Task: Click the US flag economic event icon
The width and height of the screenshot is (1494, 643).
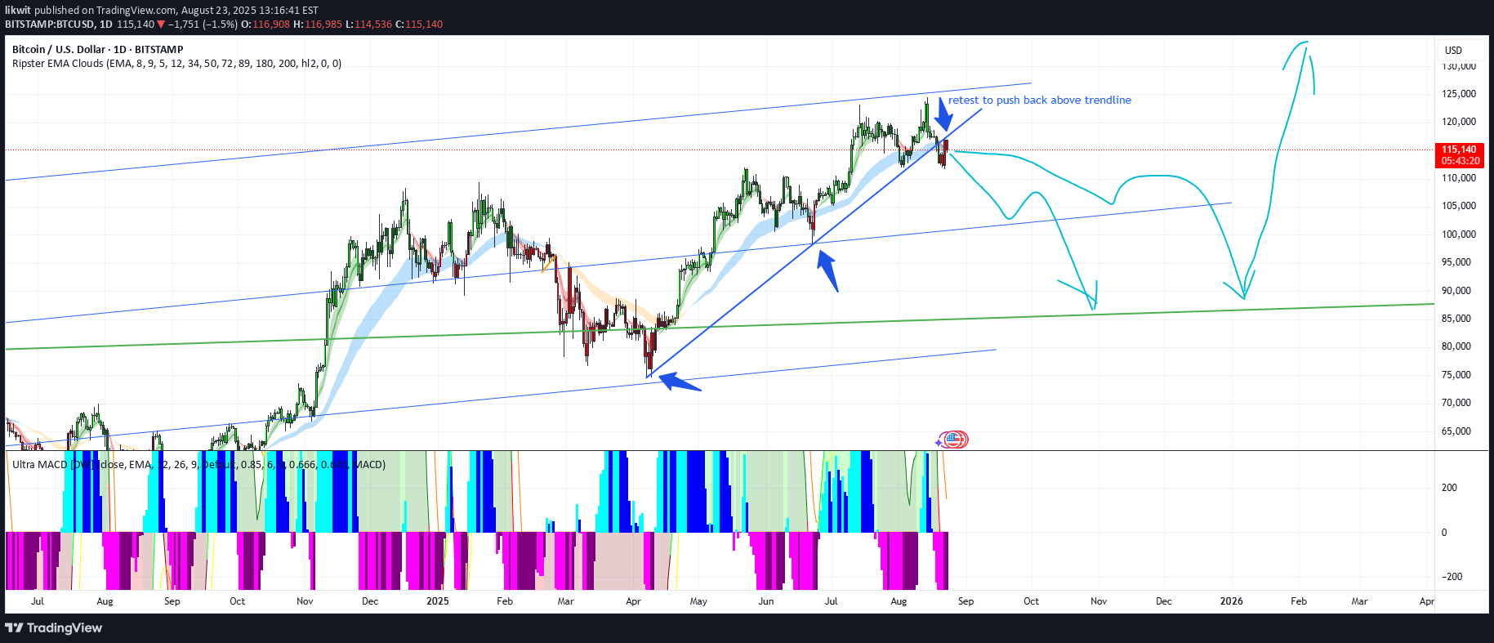Action: [x=954, y=440]
